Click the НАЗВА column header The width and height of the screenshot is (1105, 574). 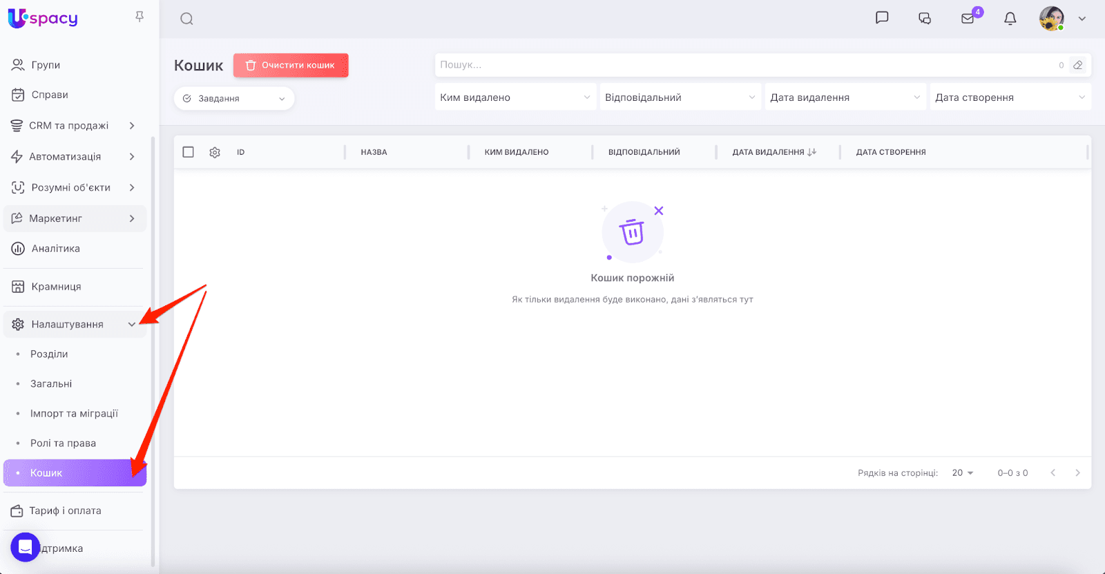tap(374, 152)
